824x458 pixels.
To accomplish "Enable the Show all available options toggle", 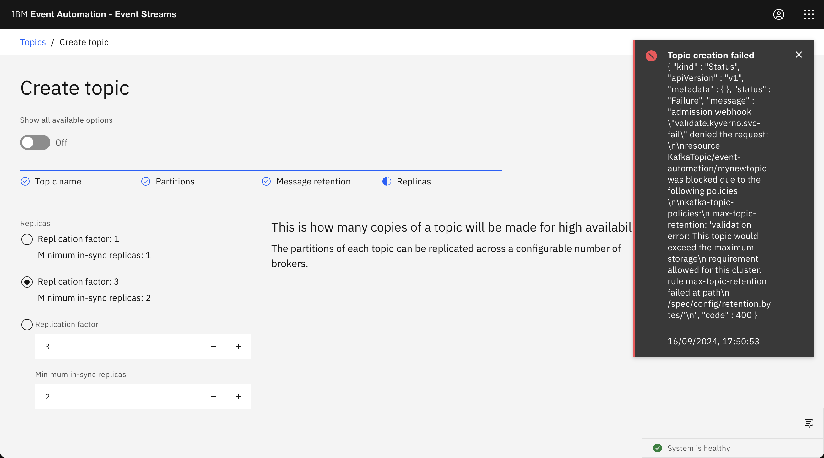I will click(x=35, y=142).
